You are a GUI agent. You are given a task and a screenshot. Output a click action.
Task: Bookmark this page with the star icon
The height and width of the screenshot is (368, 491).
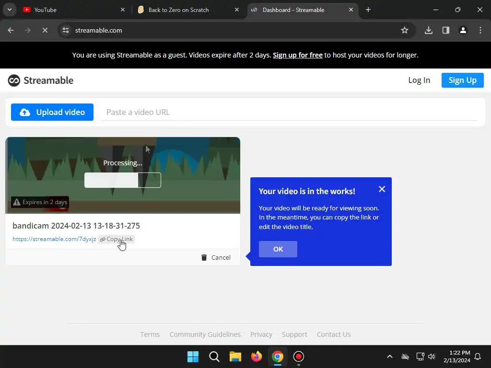click(x=405, y=30)
